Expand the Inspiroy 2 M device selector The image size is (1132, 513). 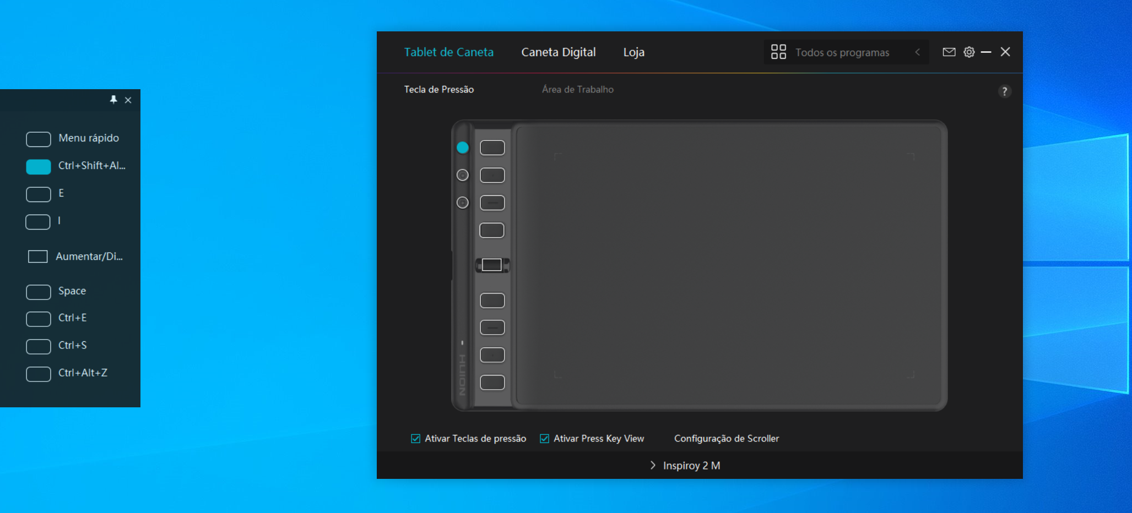(x=685, y=466)
